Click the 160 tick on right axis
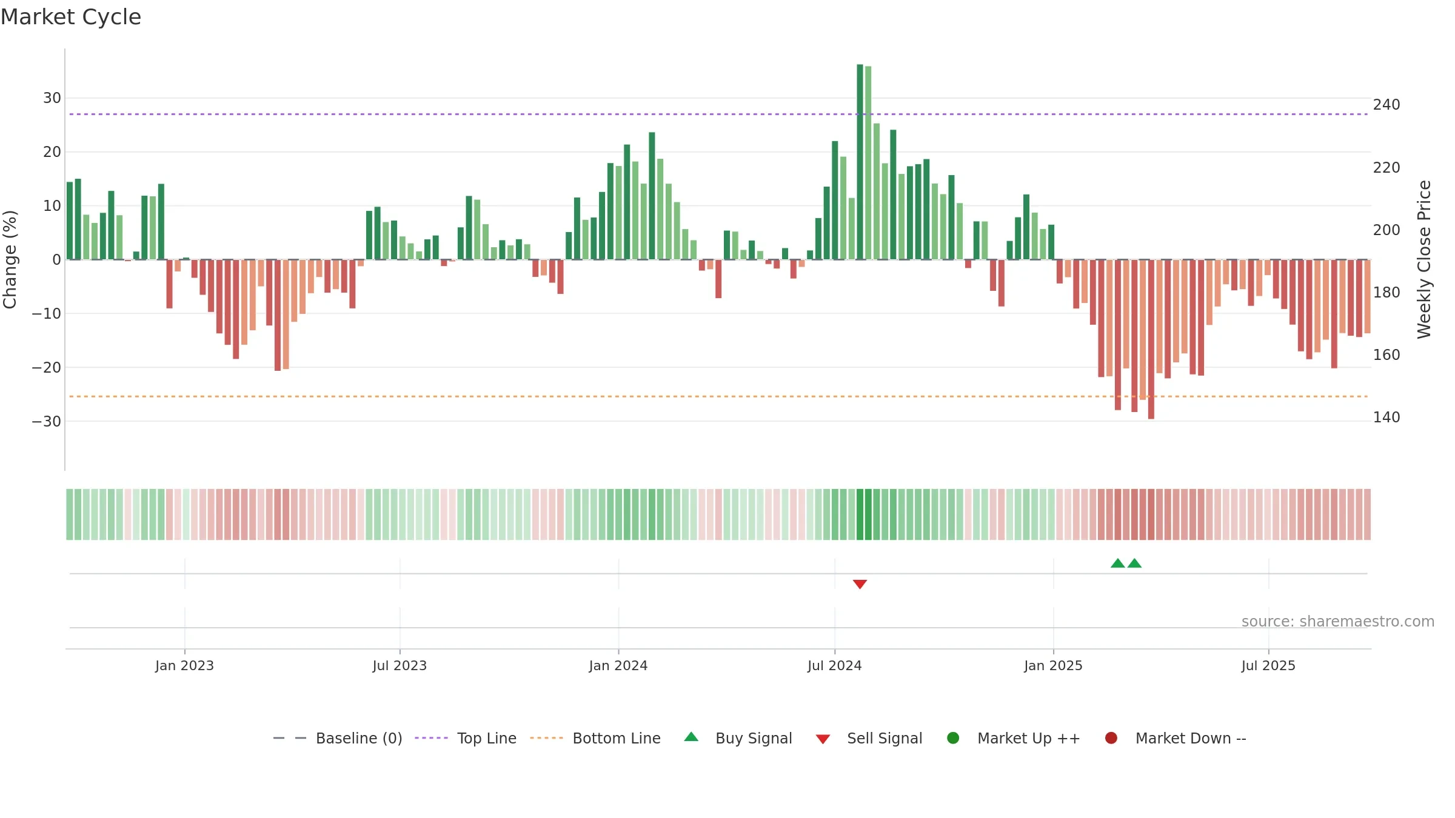This screenshot has height=818, width=1455. 1386,354
